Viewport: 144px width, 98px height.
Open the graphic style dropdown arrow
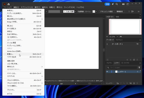click(96, 11)
